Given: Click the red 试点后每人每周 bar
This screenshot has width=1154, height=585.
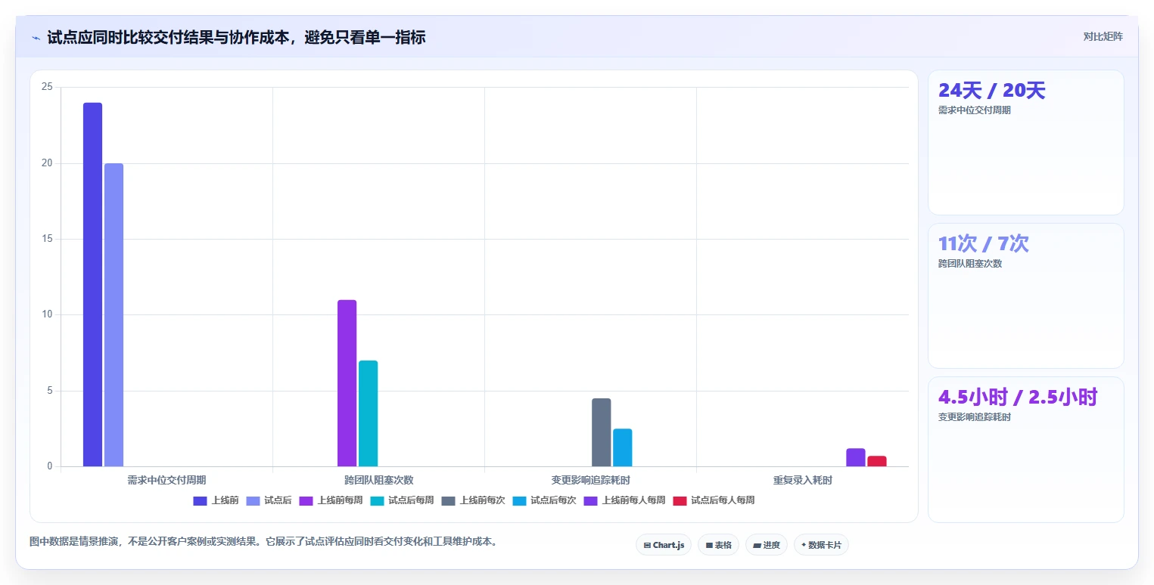Looking at the screenshot, I should (x=876, y=461).
